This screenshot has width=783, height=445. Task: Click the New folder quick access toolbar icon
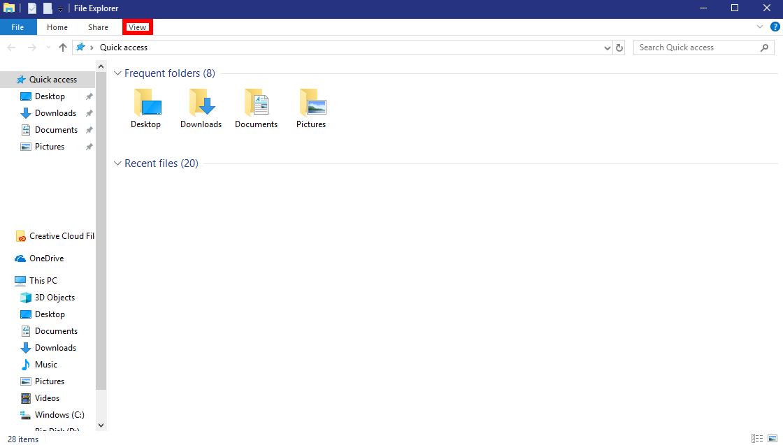(x=48, y=8)
